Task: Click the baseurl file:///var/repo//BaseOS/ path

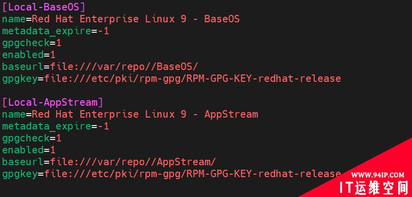Action: [124, 67]
